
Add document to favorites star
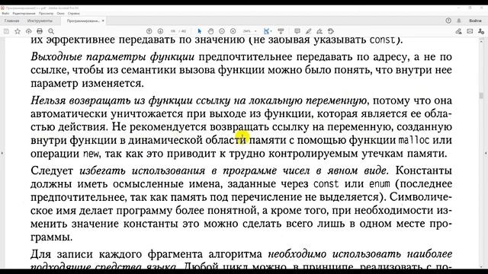coord(18,31)
